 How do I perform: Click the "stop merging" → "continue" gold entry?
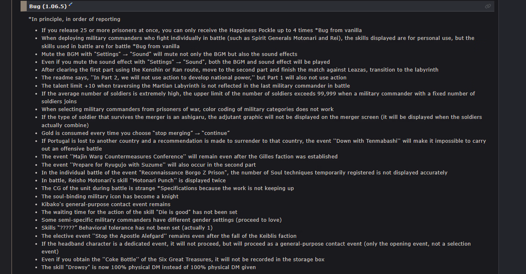pyautogui.click(x=135, y=133)
